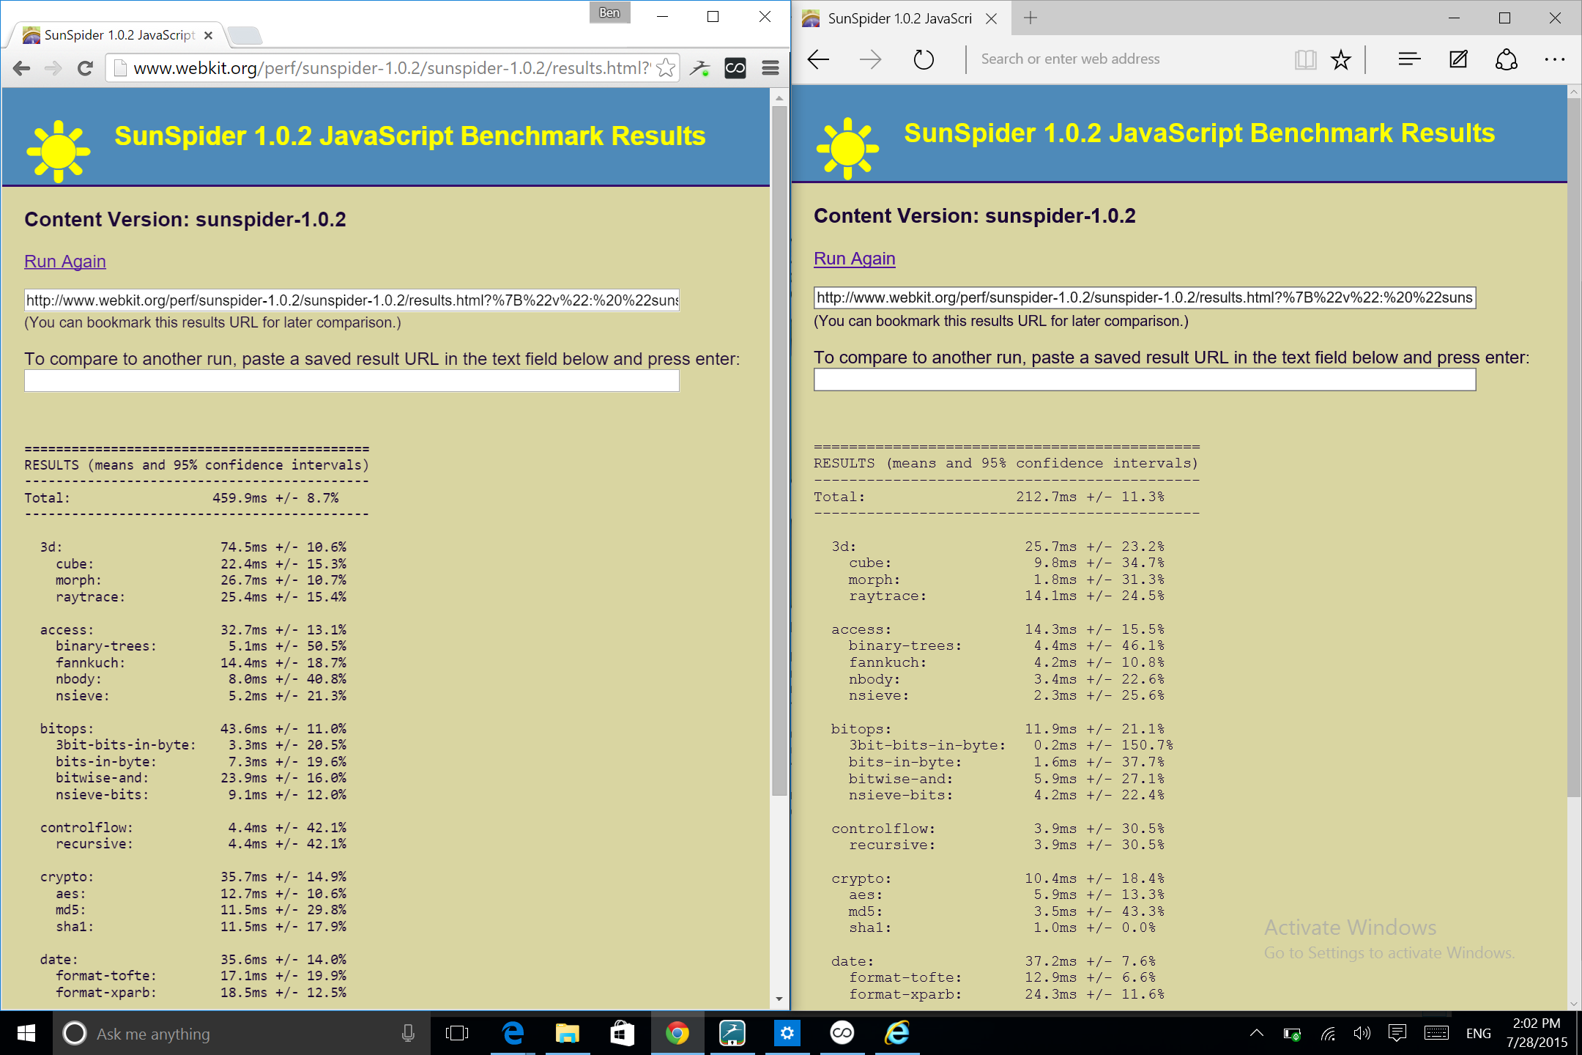Screen dimensions: 1582x1055
Task: Open Edge Reading view icon
Action: click(1305, 59)
